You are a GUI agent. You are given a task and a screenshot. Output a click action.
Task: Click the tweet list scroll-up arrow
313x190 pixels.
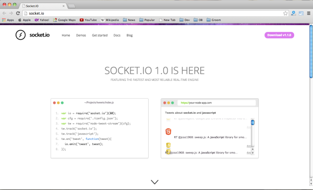tap(252, 149)
